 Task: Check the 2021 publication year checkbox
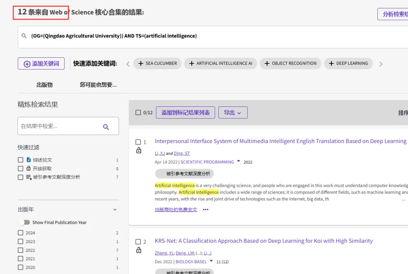click(20, 259)
